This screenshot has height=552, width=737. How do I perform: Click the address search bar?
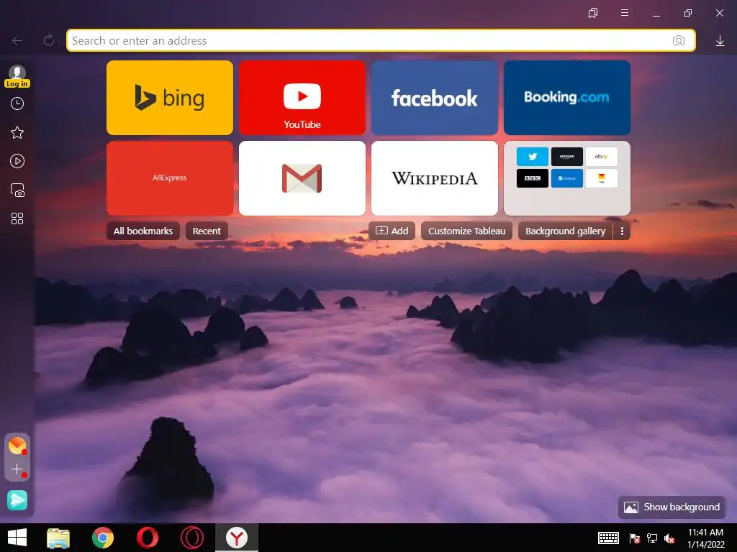click(x=381, y=41)
